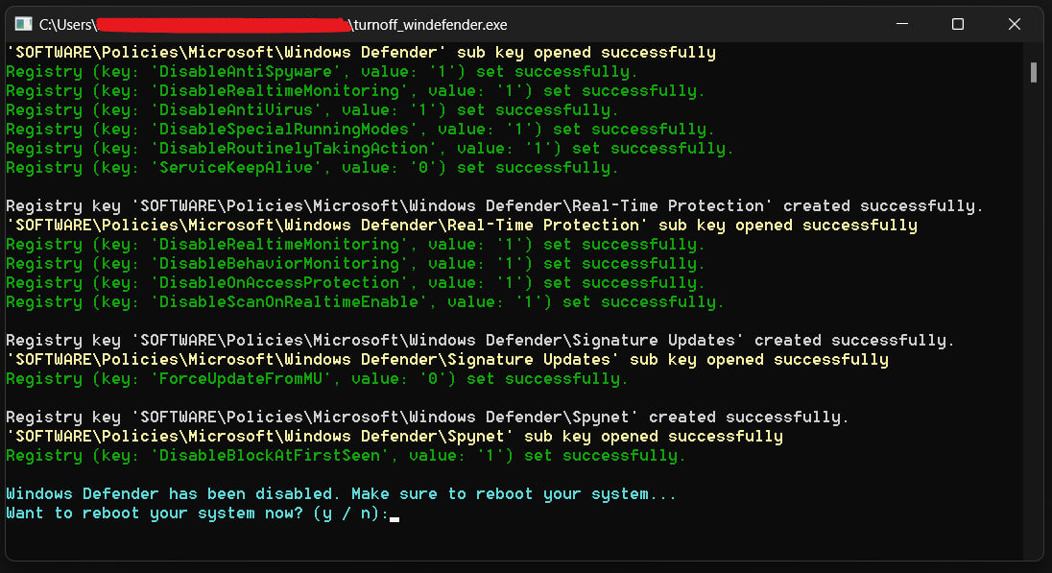1052x573 pixels.
Task: Select the 'ForceUpdateFromMU' registry line
Action: click(317, 379)
